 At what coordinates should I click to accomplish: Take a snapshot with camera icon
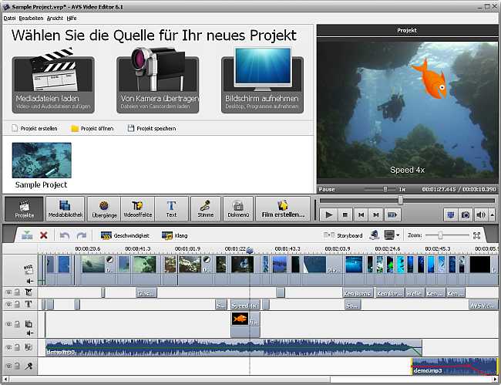point(466,215)
